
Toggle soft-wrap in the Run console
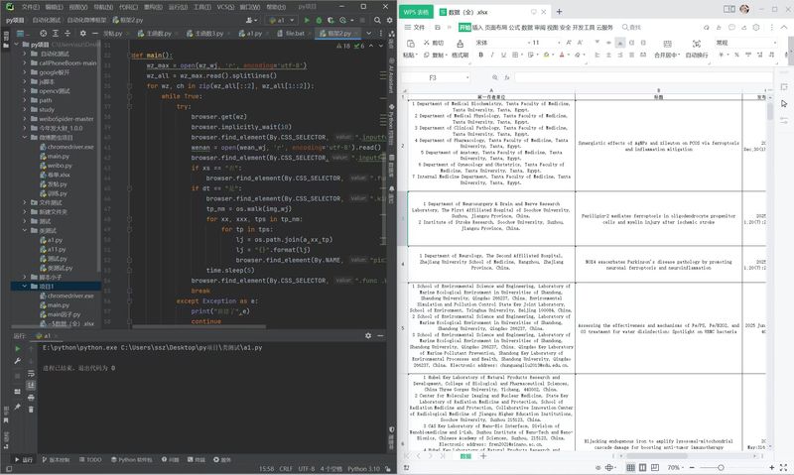pyautogui.click(x=31, y=373)
